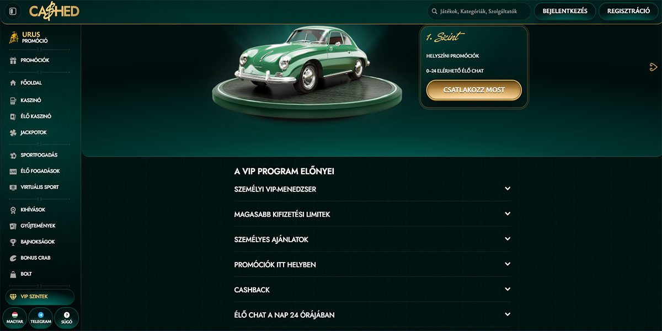The width and height of the screenshot is (662, 331).
Task: Open the Telegram channel button
Action: (x=40, y=318)
